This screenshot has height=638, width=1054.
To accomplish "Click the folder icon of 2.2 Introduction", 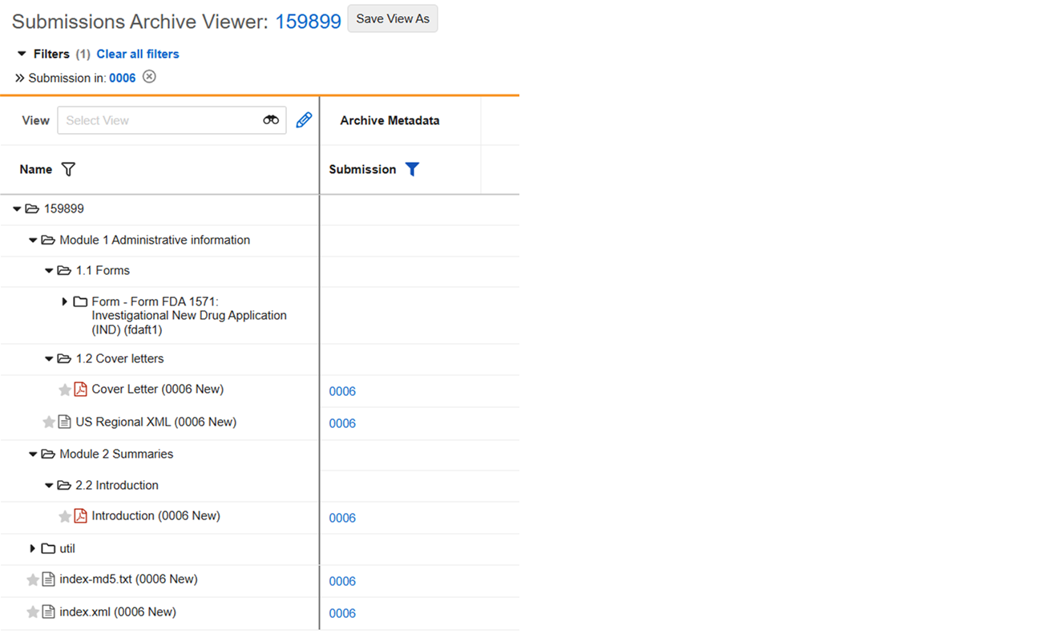I will click(x=64, y=485).
